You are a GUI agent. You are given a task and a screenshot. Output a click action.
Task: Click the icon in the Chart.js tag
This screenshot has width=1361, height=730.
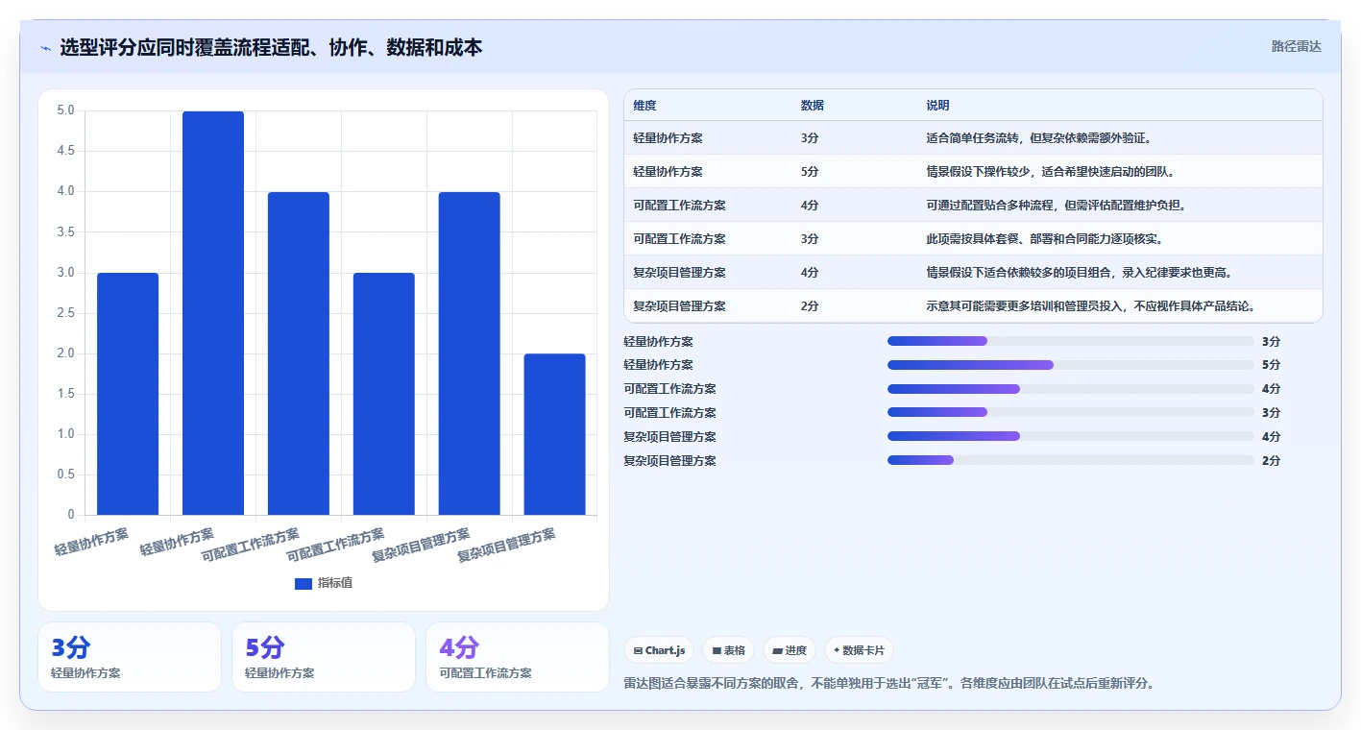point(638,650)
